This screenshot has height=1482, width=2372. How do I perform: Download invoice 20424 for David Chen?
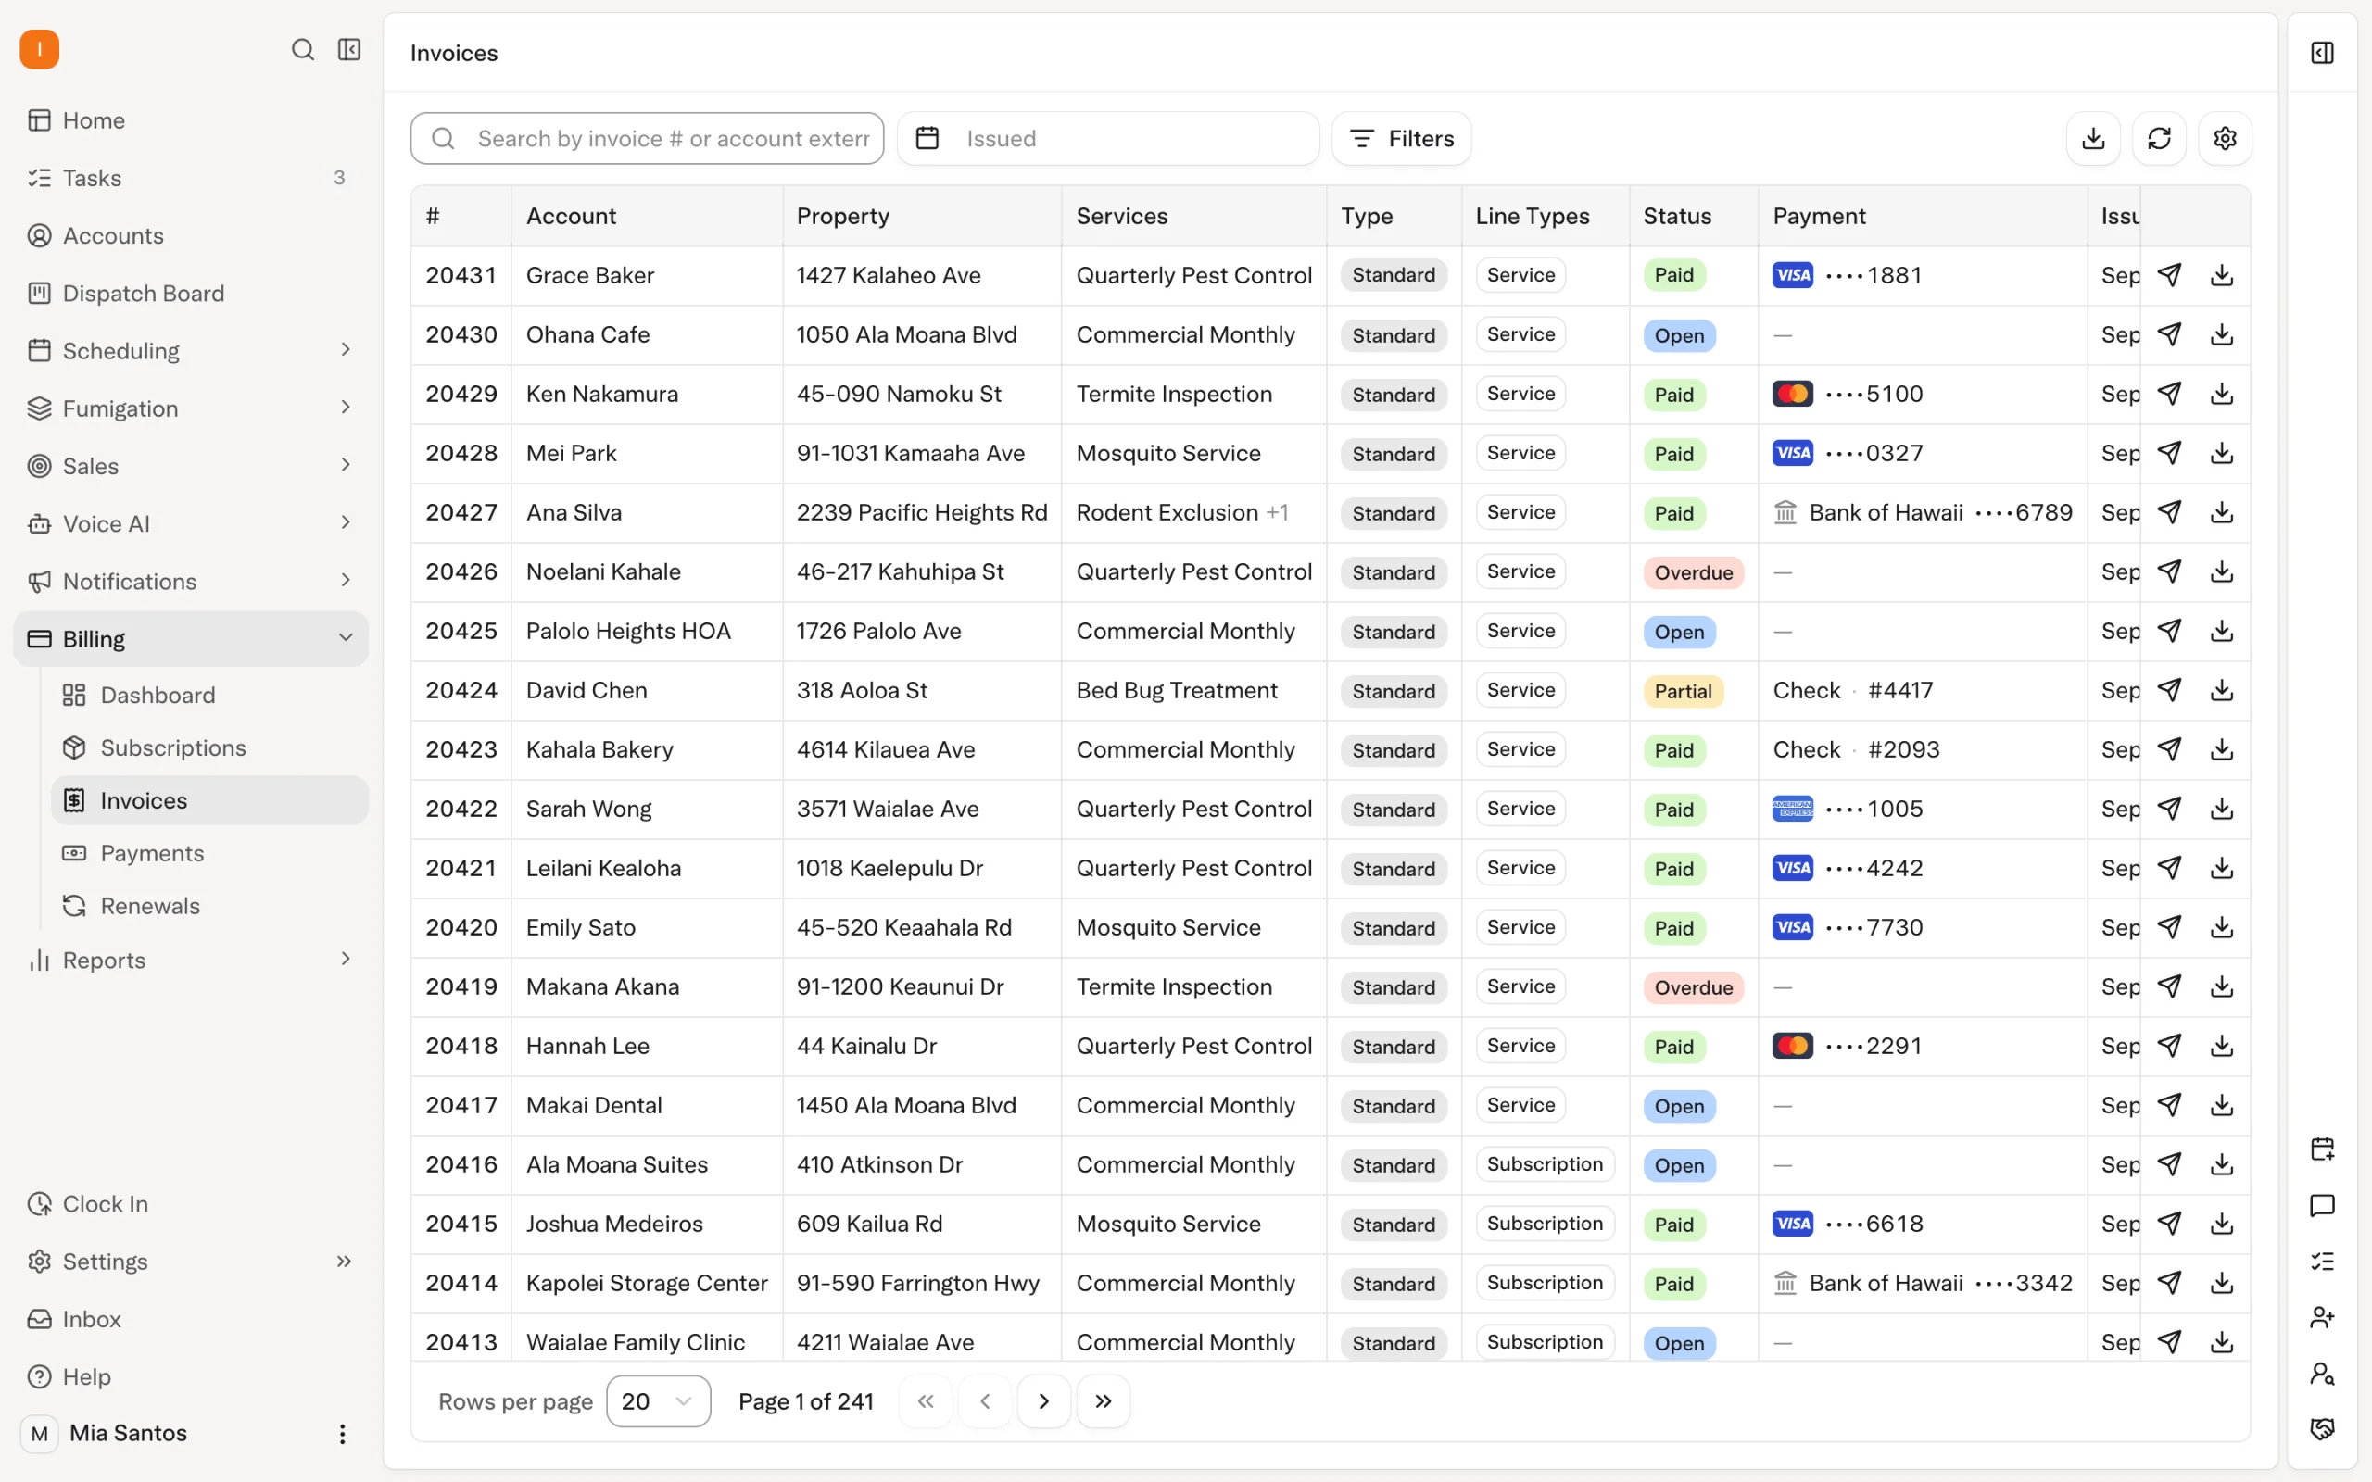2222,690
